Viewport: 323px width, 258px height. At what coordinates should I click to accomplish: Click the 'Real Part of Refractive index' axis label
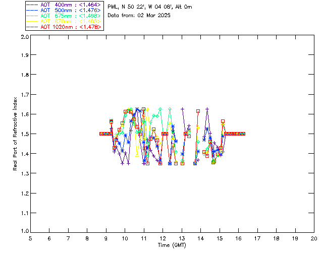[x=15, y=134]
